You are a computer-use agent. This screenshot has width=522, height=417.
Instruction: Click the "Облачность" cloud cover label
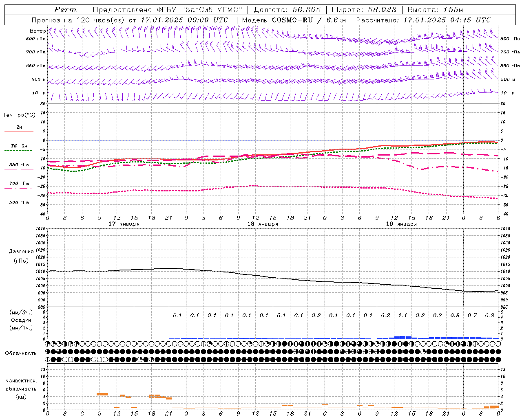click(x=21, y=353)
